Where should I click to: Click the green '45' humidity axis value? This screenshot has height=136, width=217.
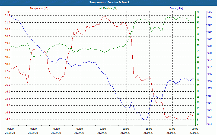198,74
